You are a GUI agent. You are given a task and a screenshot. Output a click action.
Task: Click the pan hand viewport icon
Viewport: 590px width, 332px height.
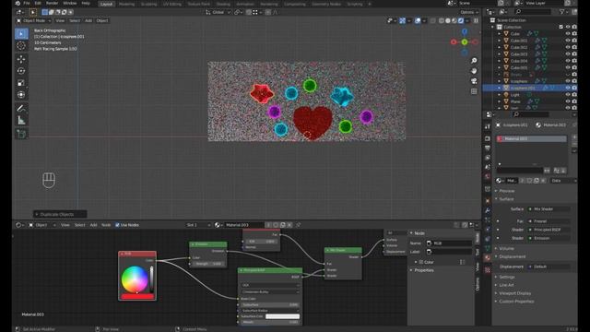pos(474,71)
